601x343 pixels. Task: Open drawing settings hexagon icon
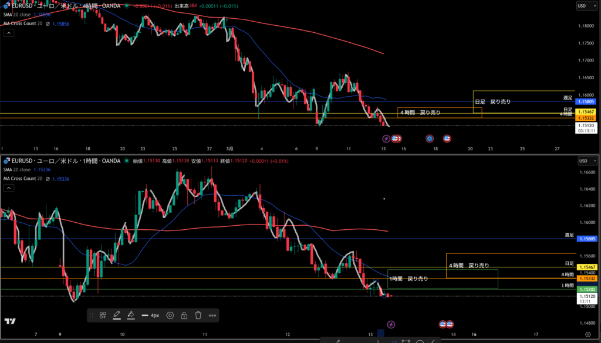click(x=170, y=315)
